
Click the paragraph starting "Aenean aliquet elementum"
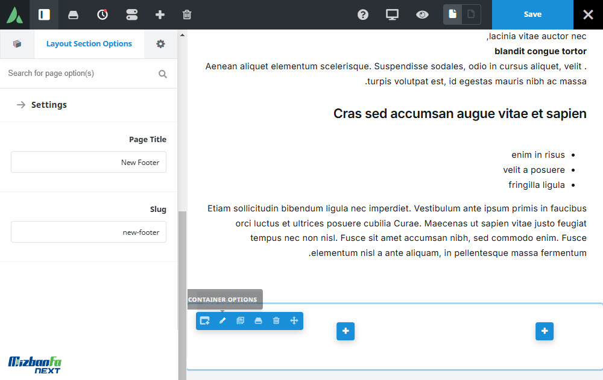click(x=396, y=73)
